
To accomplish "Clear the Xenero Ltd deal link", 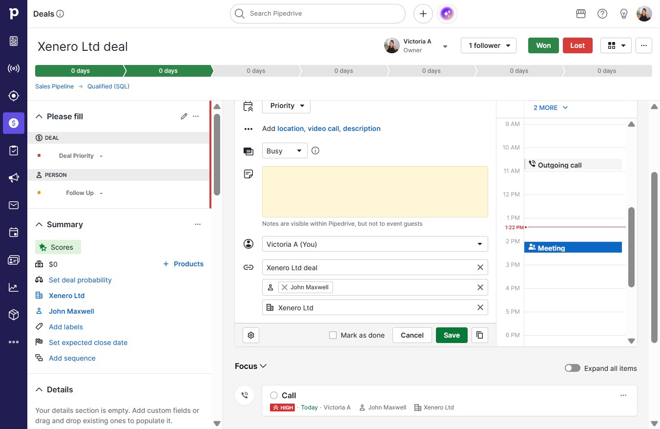I will [480, 267].
